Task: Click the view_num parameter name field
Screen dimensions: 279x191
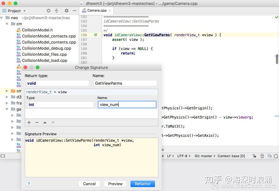Action: point(127,104)
